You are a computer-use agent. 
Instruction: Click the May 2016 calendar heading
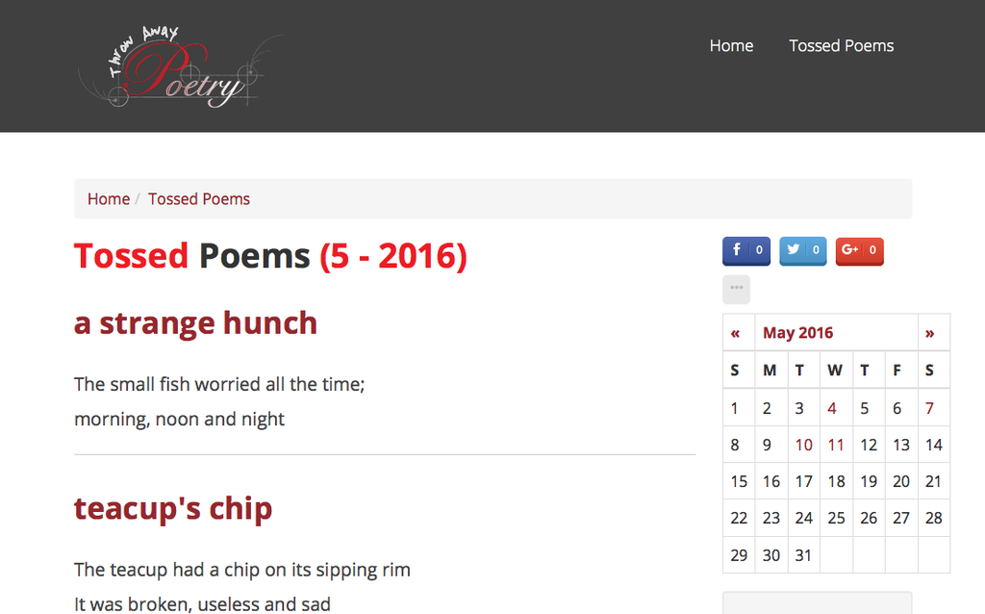click(797, 333)
